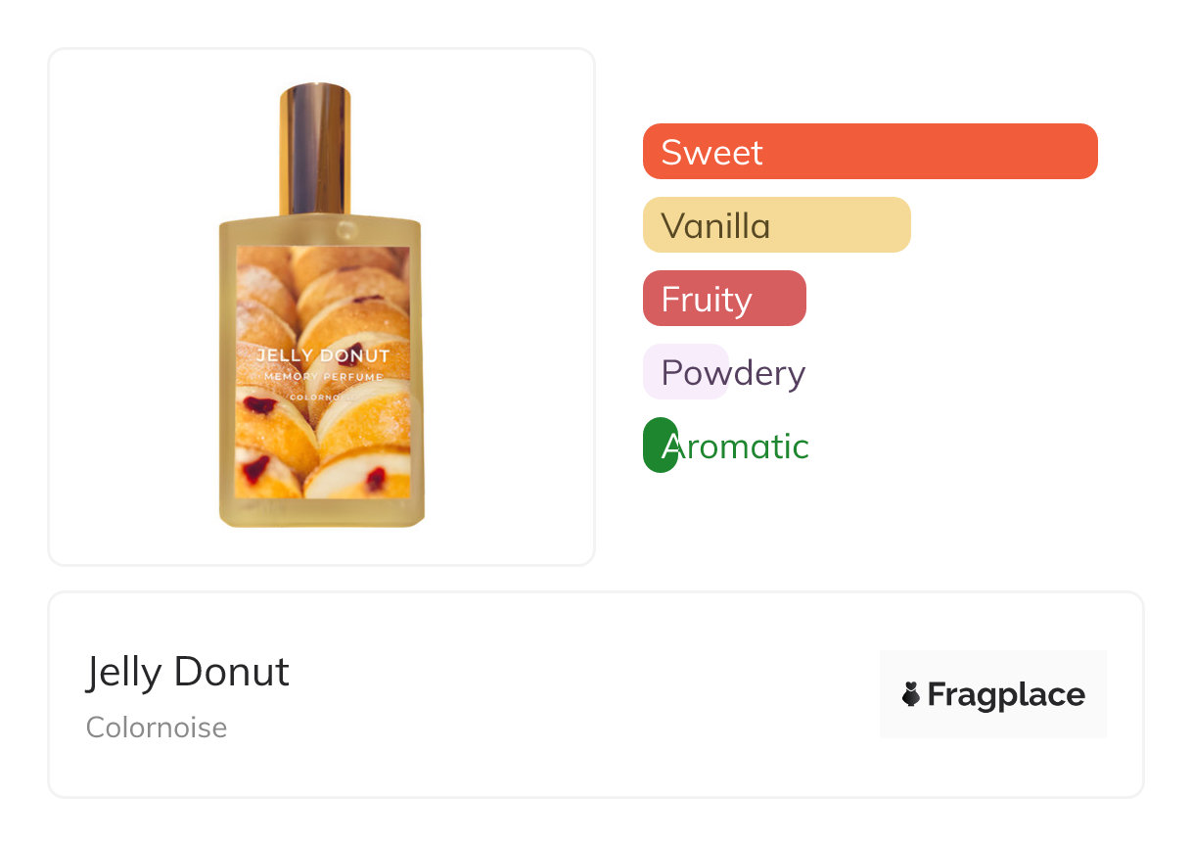The image size is (1192, 846).
Task: Click the Fragplace perfume bottle logo icon
Action: [911, 695]
